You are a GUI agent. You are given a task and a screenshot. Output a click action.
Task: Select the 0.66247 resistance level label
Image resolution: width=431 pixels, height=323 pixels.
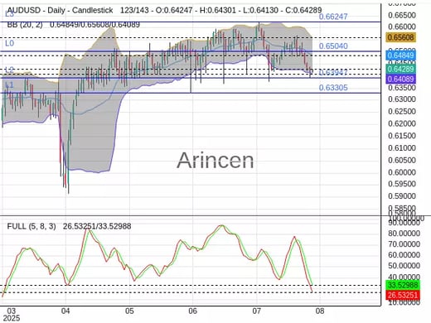click(333, 17)
